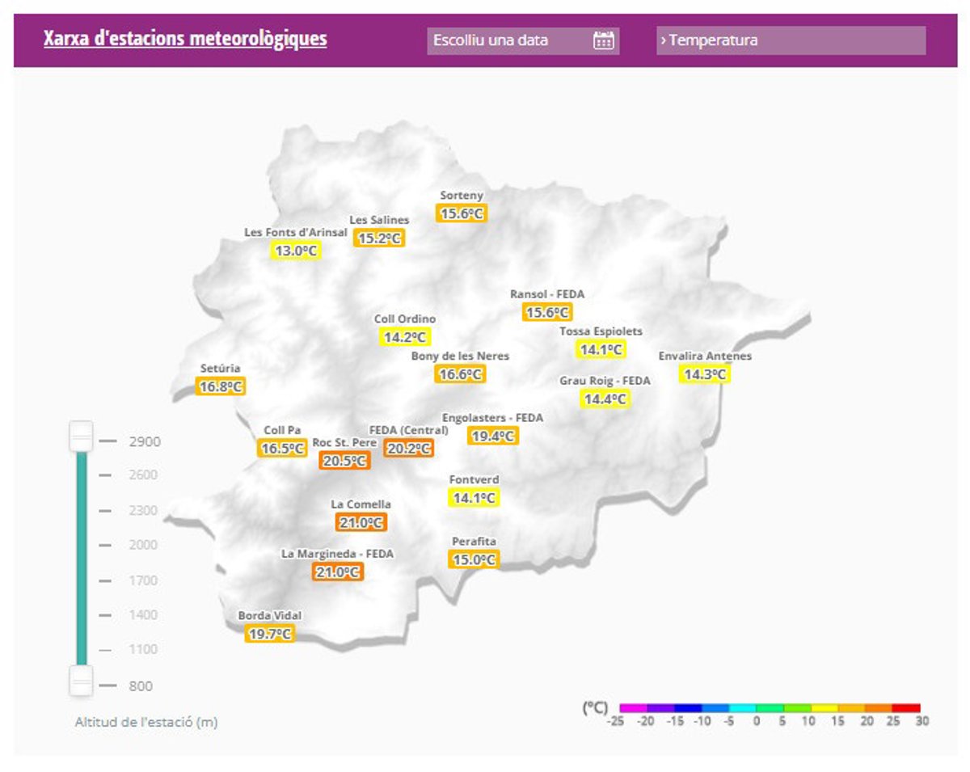Click the red 25-30 legend color swatch
This screenshot has height=772, width=970.
906,707
